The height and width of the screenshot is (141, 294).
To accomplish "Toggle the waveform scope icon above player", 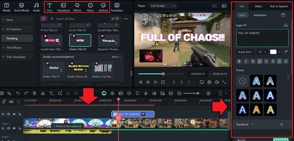I will click(x=224, y=6).
